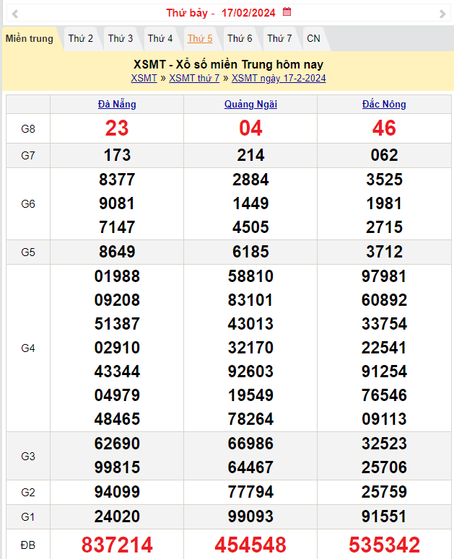Click Quảng Ngãi G8 number 04
The image size is (454, 559).
(x=250, y=128)
